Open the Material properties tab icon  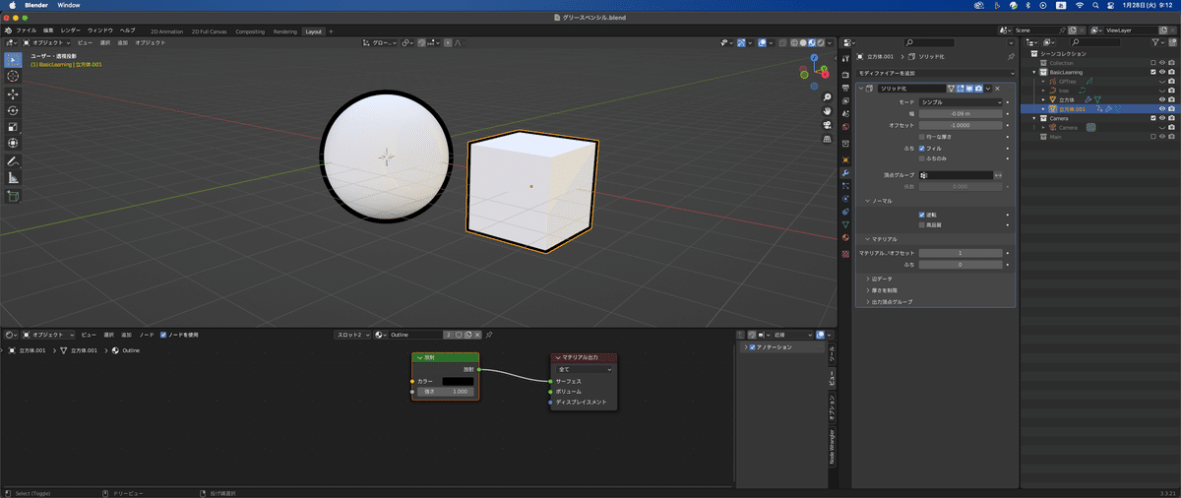point(845,237)
